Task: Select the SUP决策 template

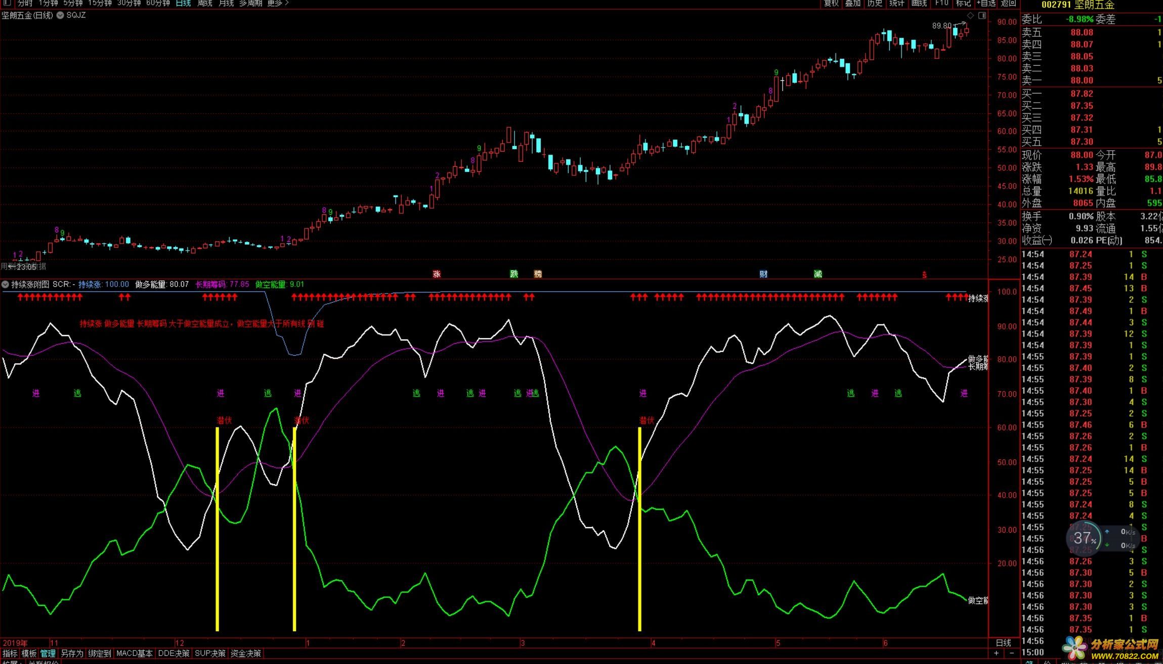Action: tap(210, 653)
